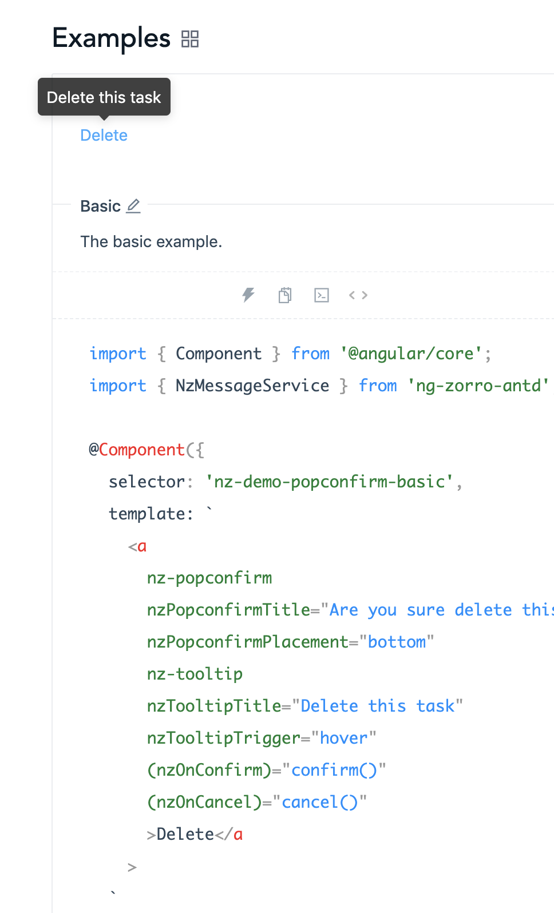Click the '>Delete</a' code line
554x913 pixels.
tap(195, 834)
